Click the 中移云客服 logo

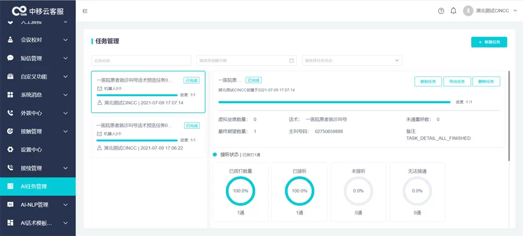coord(38,11)
